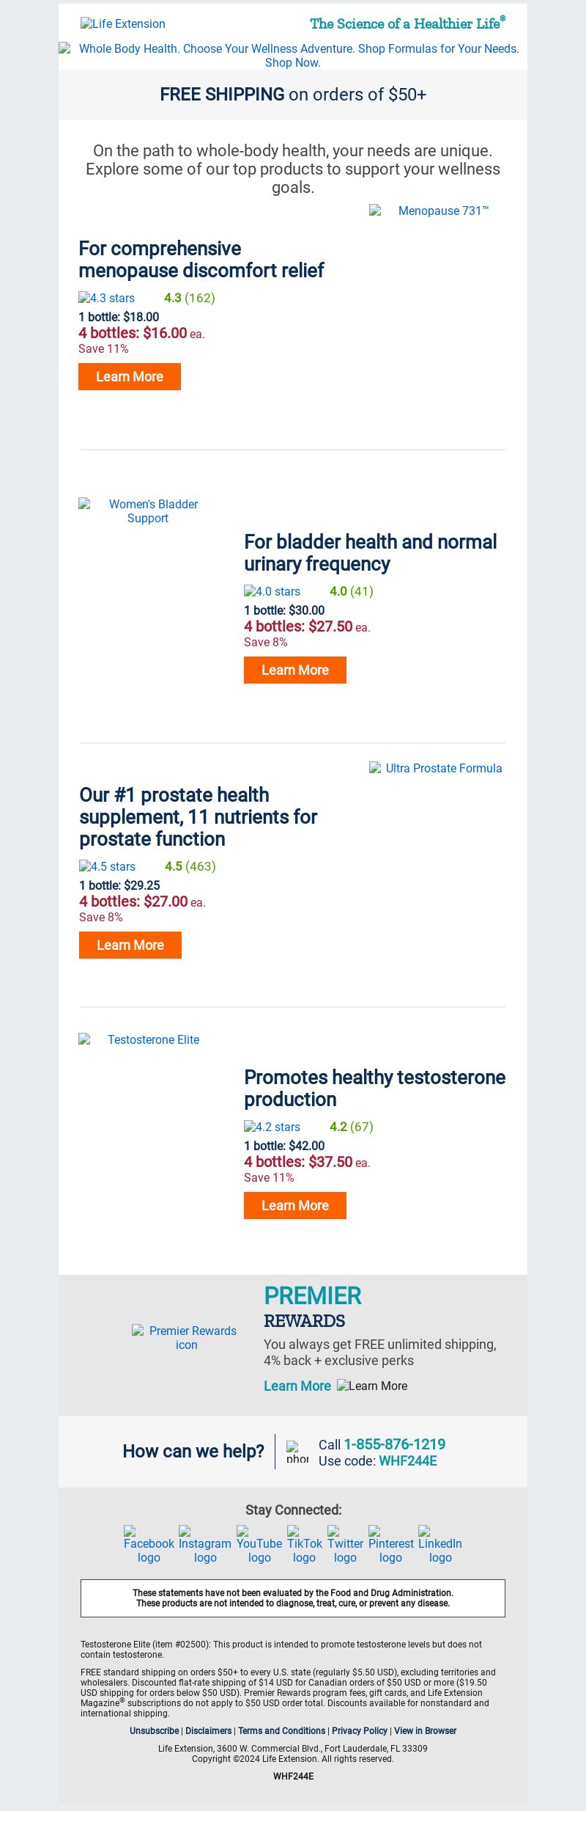Open the Privacy Policy link
This screenshot has height=1825, width=586.
point(360,1730)
